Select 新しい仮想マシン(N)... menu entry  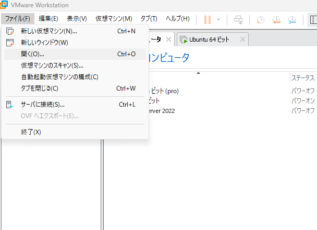point(75,31)
